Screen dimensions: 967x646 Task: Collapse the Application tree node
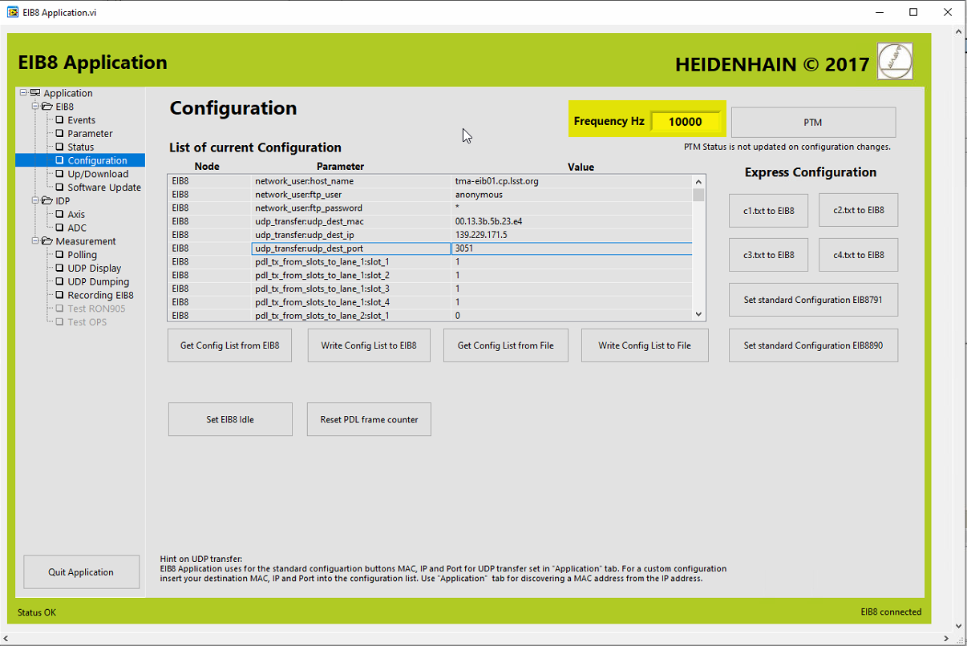(x=24, y=93)
